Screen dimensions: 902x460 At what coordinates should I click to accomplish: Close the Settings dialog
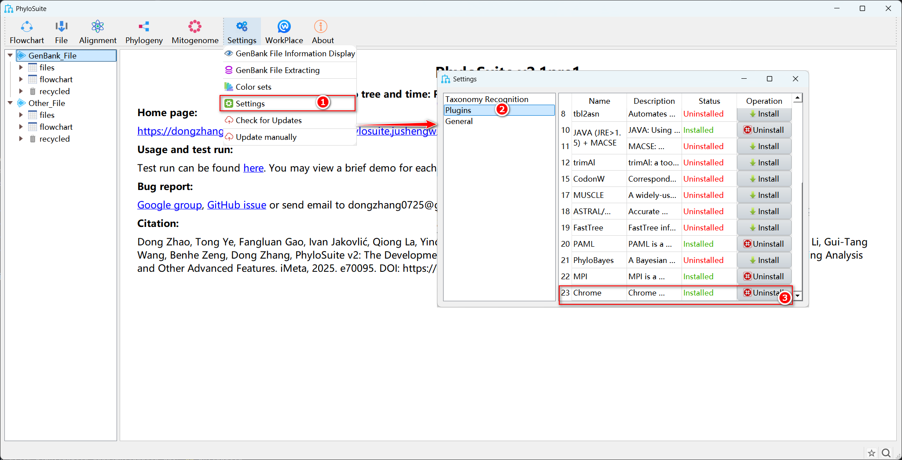(x=796, y=79)
